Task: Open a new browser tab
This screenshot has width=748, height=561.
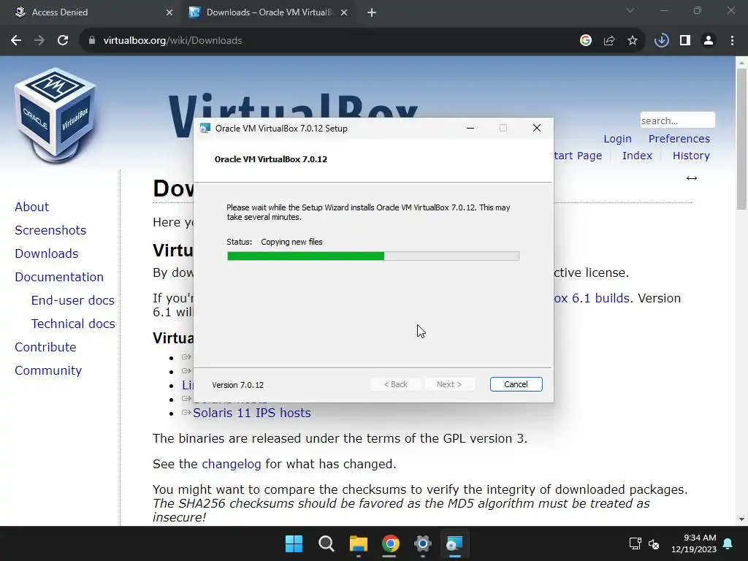Action: [372, 12]
